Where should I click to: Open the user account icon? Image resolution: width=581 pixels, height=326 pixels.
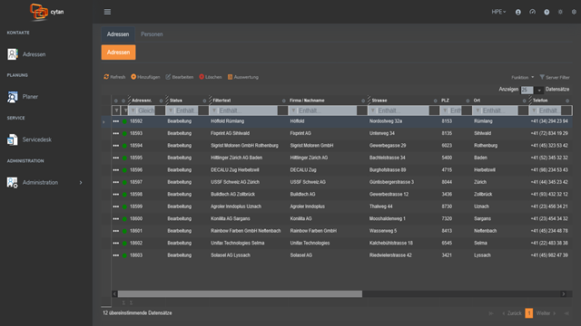tap(518, 12)
